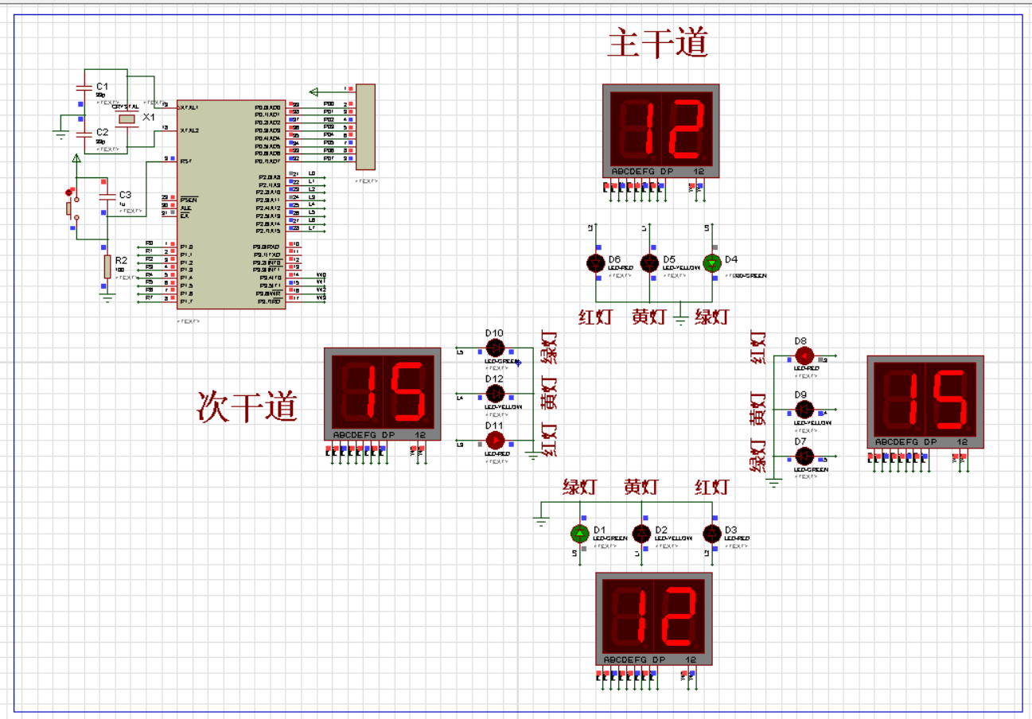Select the display showing 12 below LED D2
Viewport: 1032px width, 719px height.
[x=654, y=619]
